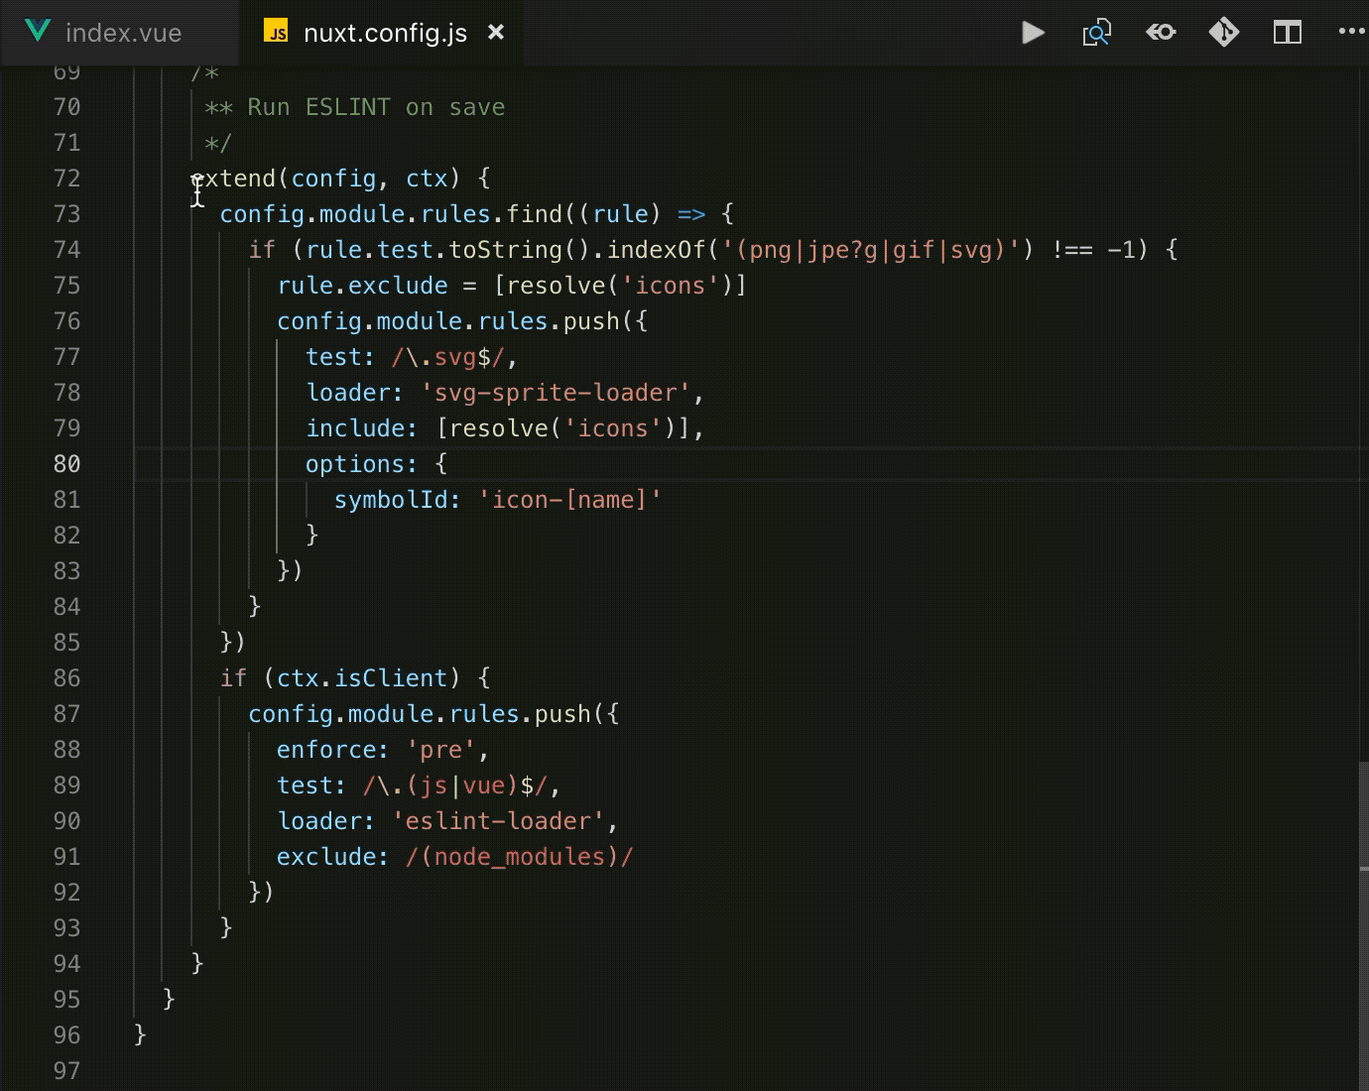Click the 'eslint-loader' string

499,821
